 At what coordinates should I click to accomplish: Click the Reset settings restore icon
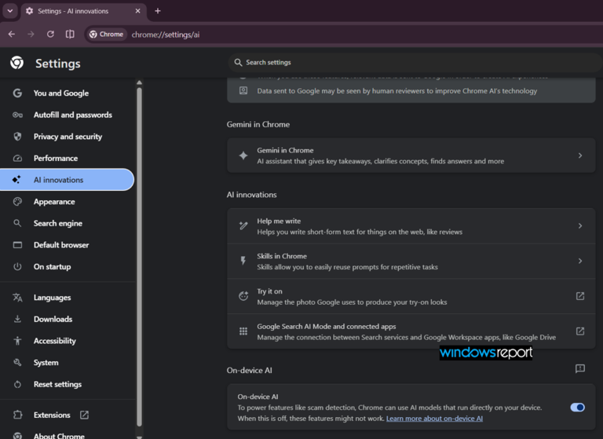coord(17,384)
